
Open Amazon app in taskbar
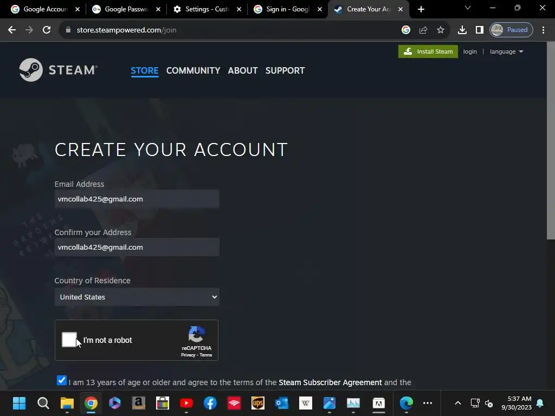click(x=138, y=403)
